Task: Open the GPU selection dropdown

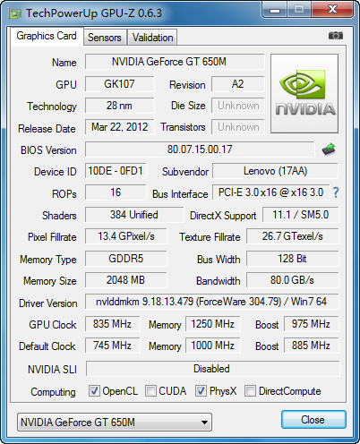Action: (115, 423)
